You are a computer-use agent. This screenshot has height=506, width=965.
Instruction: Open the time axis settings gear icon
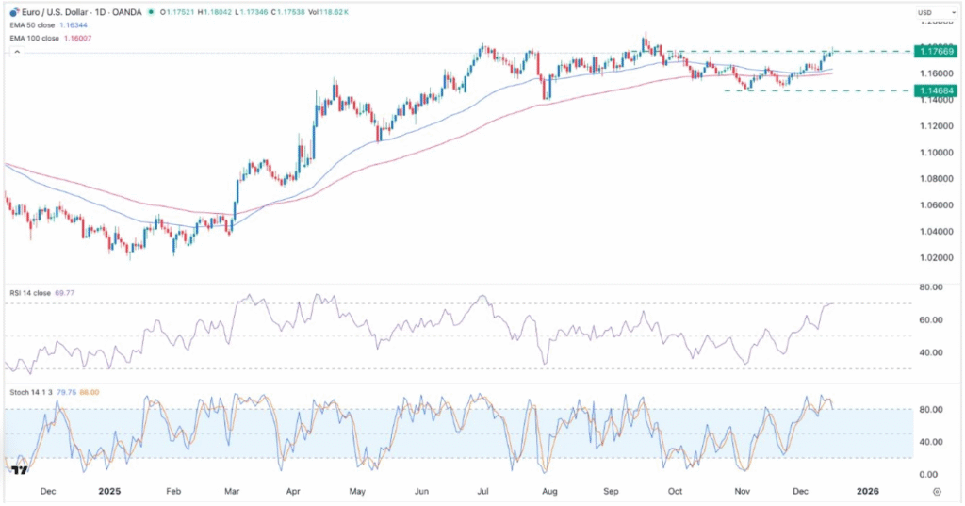(936, 492)
